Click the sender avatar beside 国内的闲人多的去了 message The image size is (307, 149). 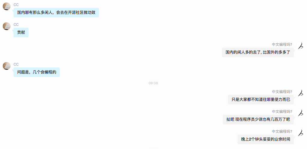(301, 46)
